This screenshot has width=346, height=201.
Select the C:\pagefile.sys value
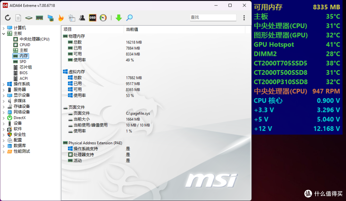[138, 114]
